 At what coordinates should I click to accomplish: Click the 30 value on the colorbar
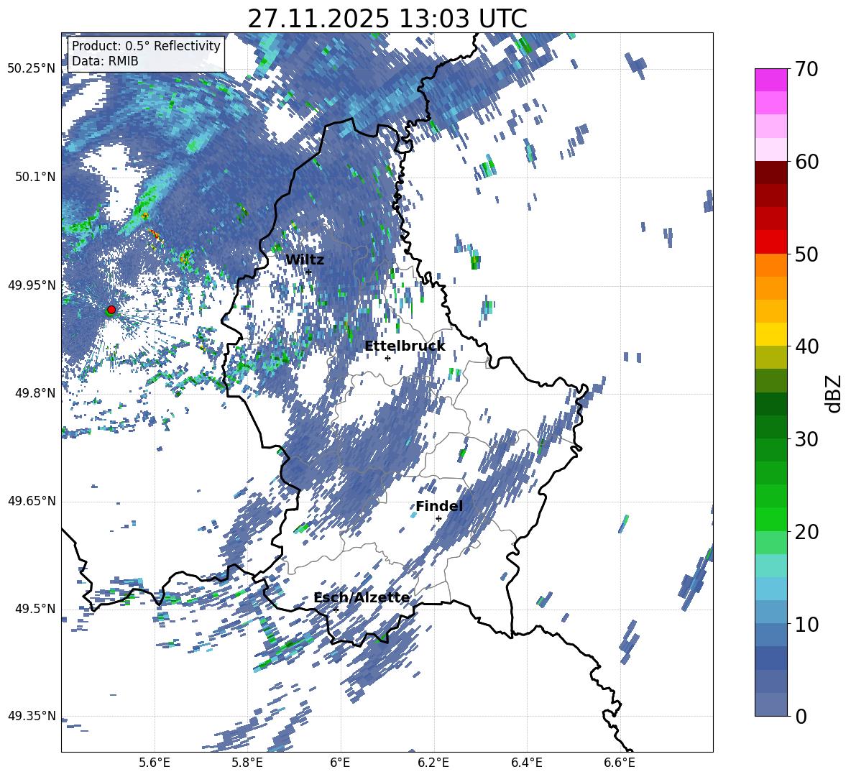pyautogui.click(x=806, y=439)
